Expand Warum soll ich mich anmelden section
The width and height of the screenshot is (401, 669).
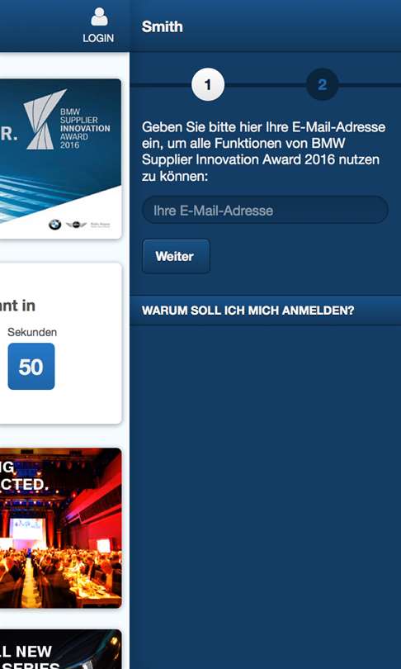265,311
